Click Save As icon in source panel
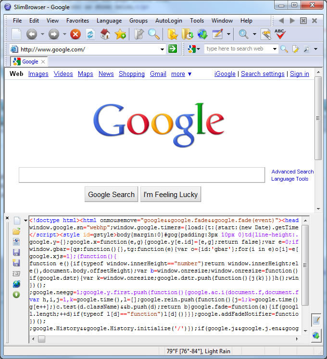This screenshot has width=327, height=359. [16, 263]
